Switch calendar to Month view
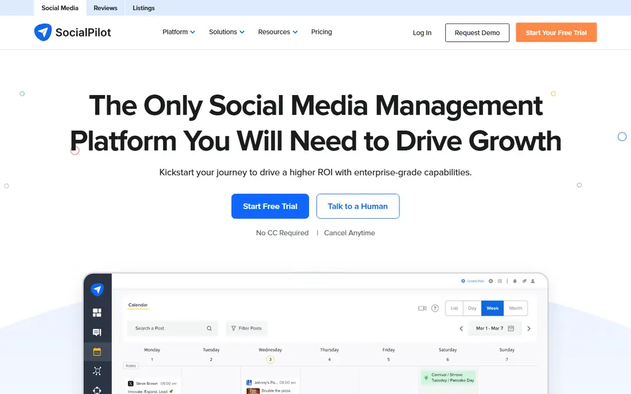Image resolution: width=631 pixels, height=394 pixels. 516,308
